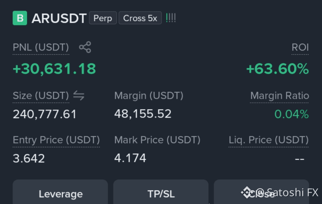
Task: Click the +63.60% ROI value
Action: [x=278, y=69]
